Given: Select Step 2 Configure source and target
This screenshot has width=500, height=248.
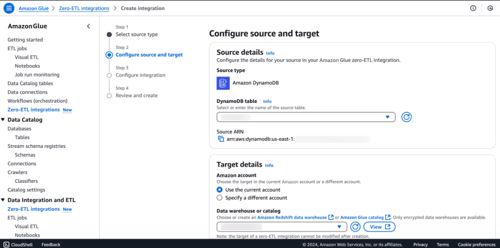Looking at the screenshot, I should (149, 54).
